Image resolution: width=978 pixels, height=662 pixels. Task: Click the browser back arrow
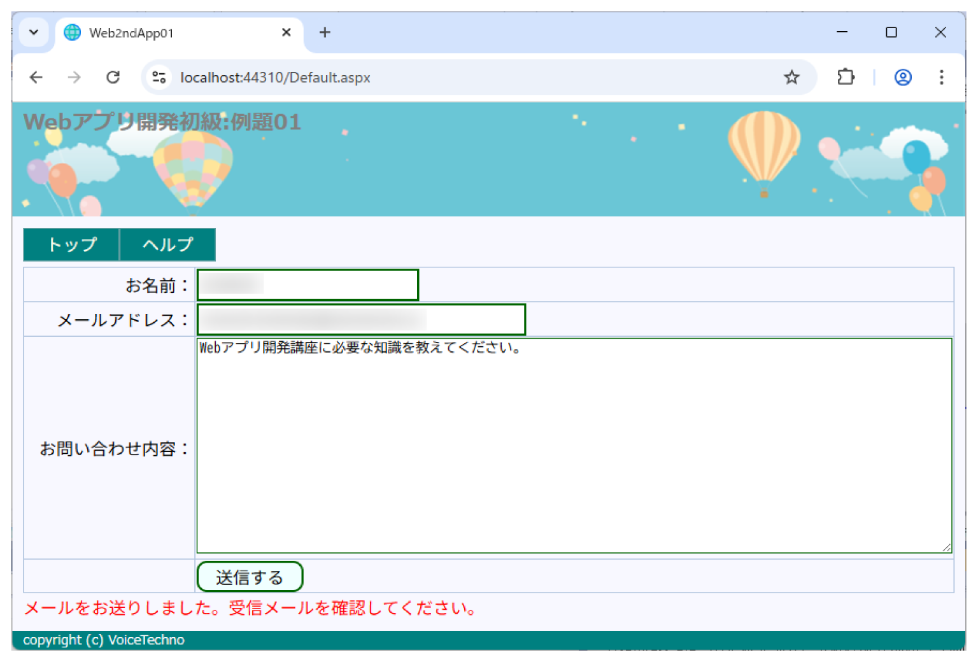pos(36,77)
